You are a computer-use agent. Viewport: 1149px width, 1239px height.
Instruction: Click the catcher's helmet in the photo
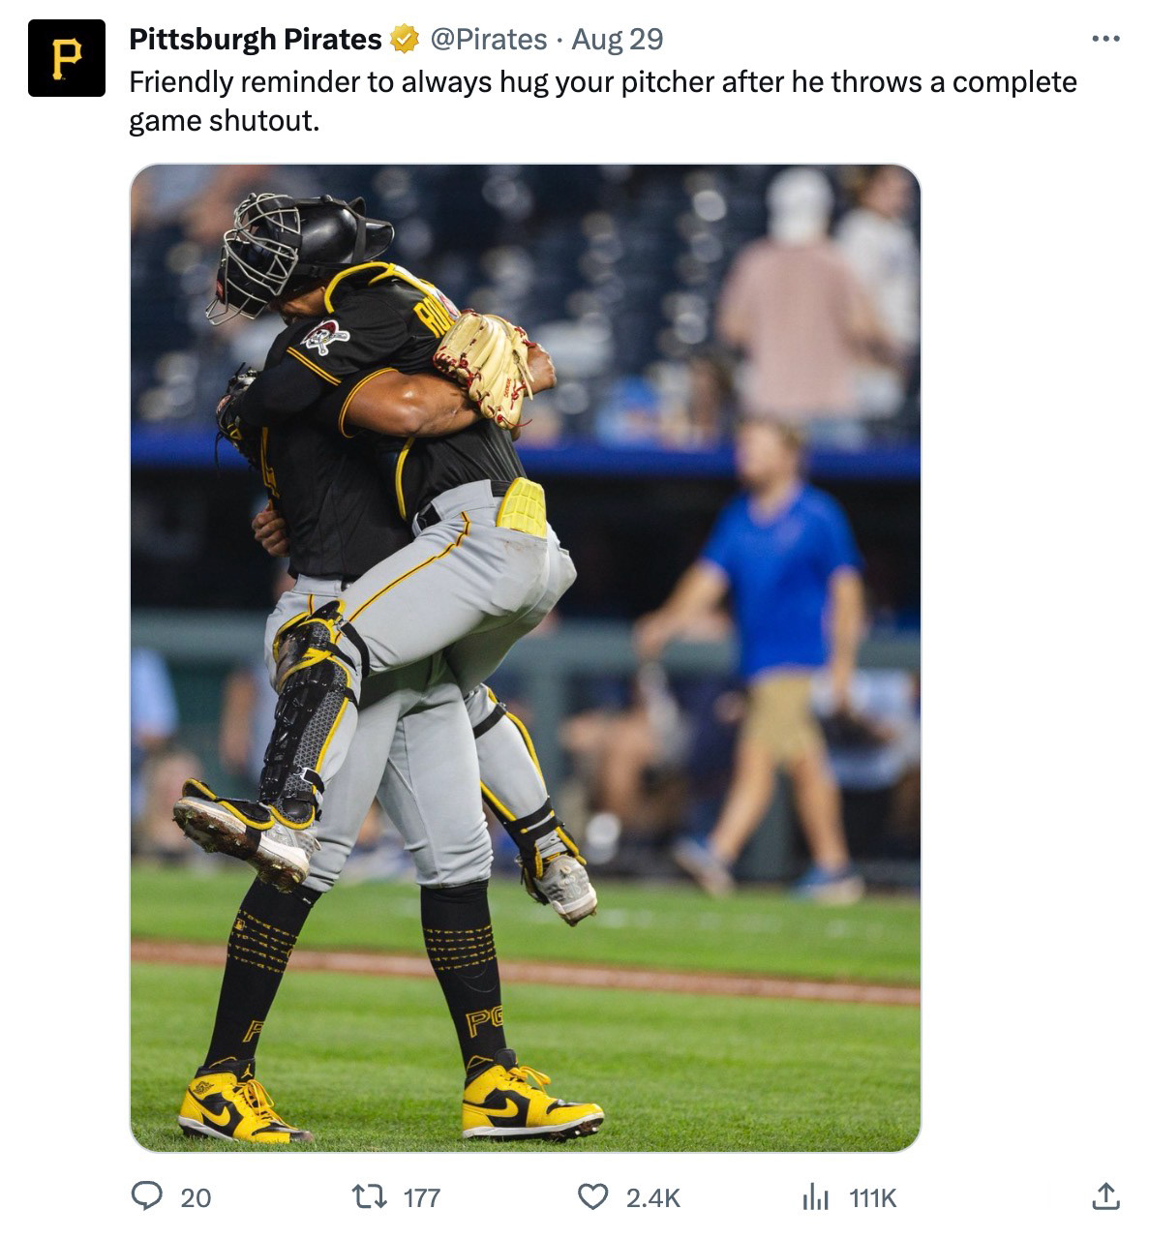coord(298,252)
